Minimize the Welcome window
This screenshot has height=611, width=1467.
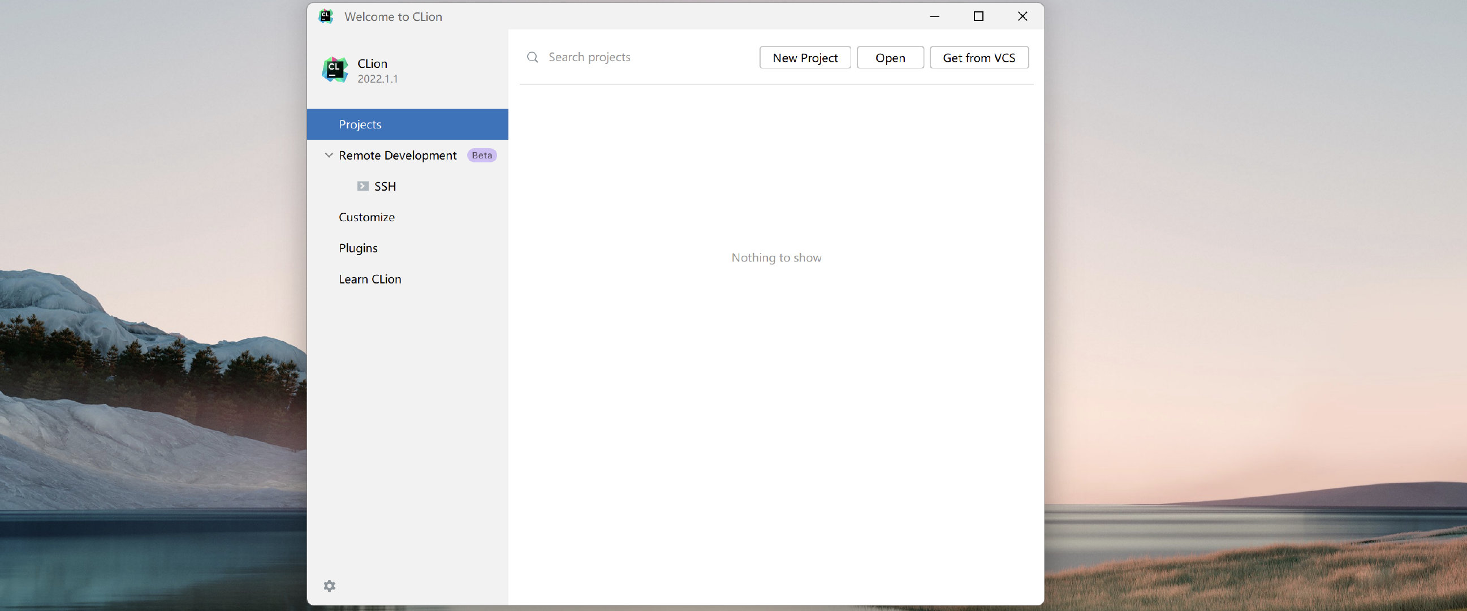[934, 16]
